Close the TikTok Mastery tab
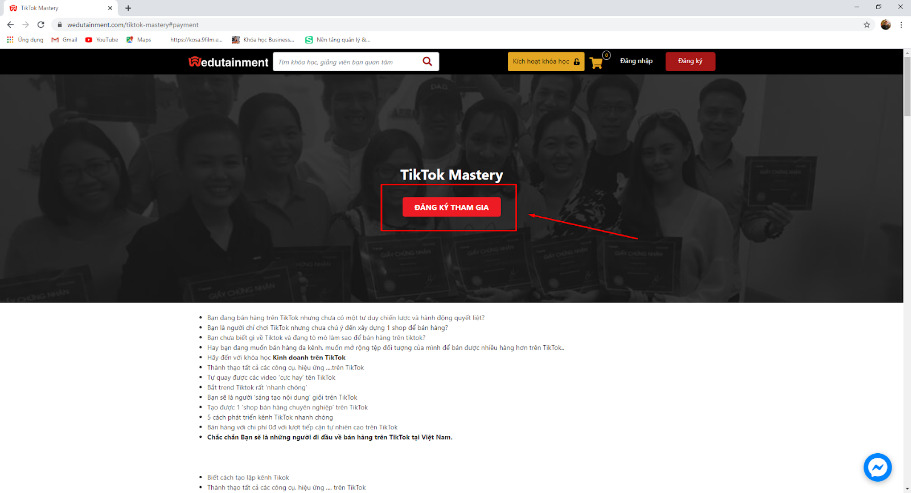 pos(110,8)
